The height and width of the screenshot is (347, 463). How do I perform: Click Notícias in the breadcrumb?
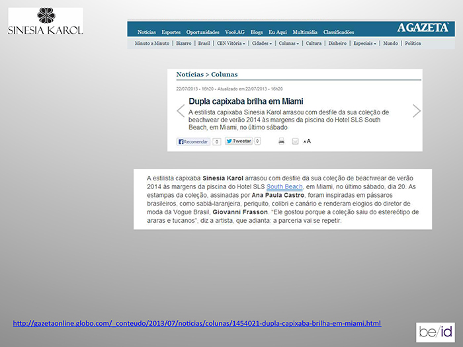coord(190,74)
